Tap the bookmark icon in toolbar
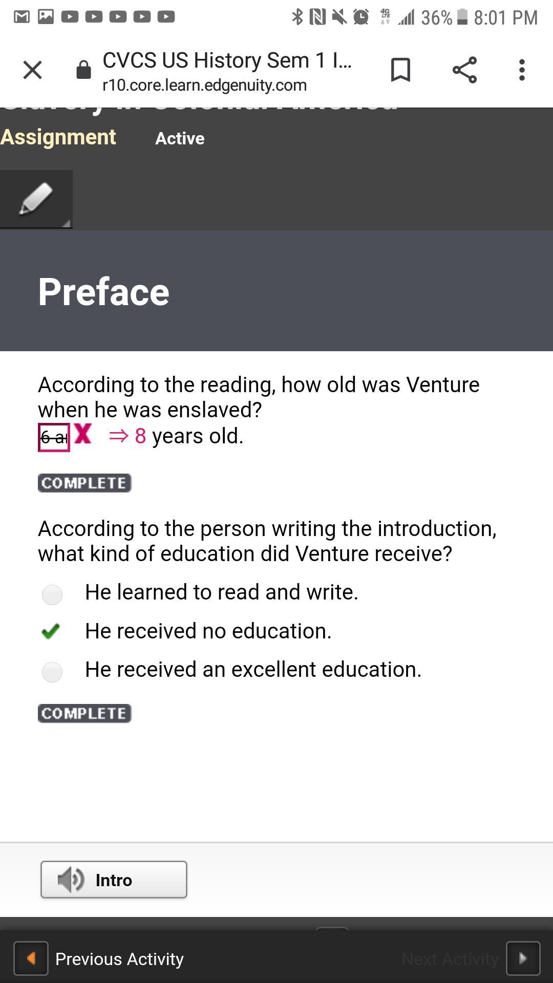553x983 pixels. click(400, 70)
